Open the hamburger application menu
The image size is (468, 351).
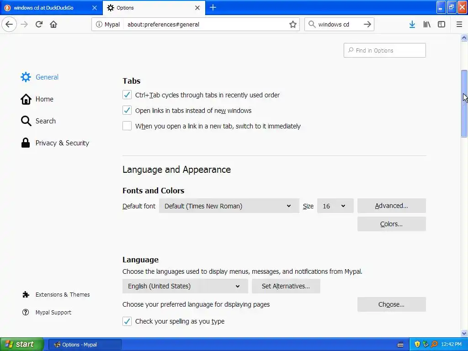(x=459, y=24)
